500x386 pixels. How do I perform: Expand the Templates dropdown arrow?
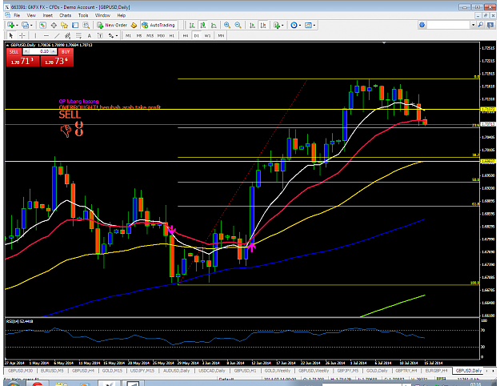click(314, 25)
